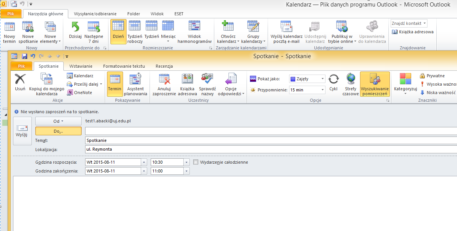The height and width of the screenshot is (231, 457).
Task: Set Wysoka ważność importance
Action: [438, 84]
